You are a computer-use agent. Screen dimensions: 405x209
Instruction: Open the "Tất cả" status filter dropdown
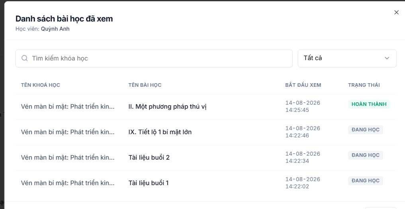[x=347, y=59]
